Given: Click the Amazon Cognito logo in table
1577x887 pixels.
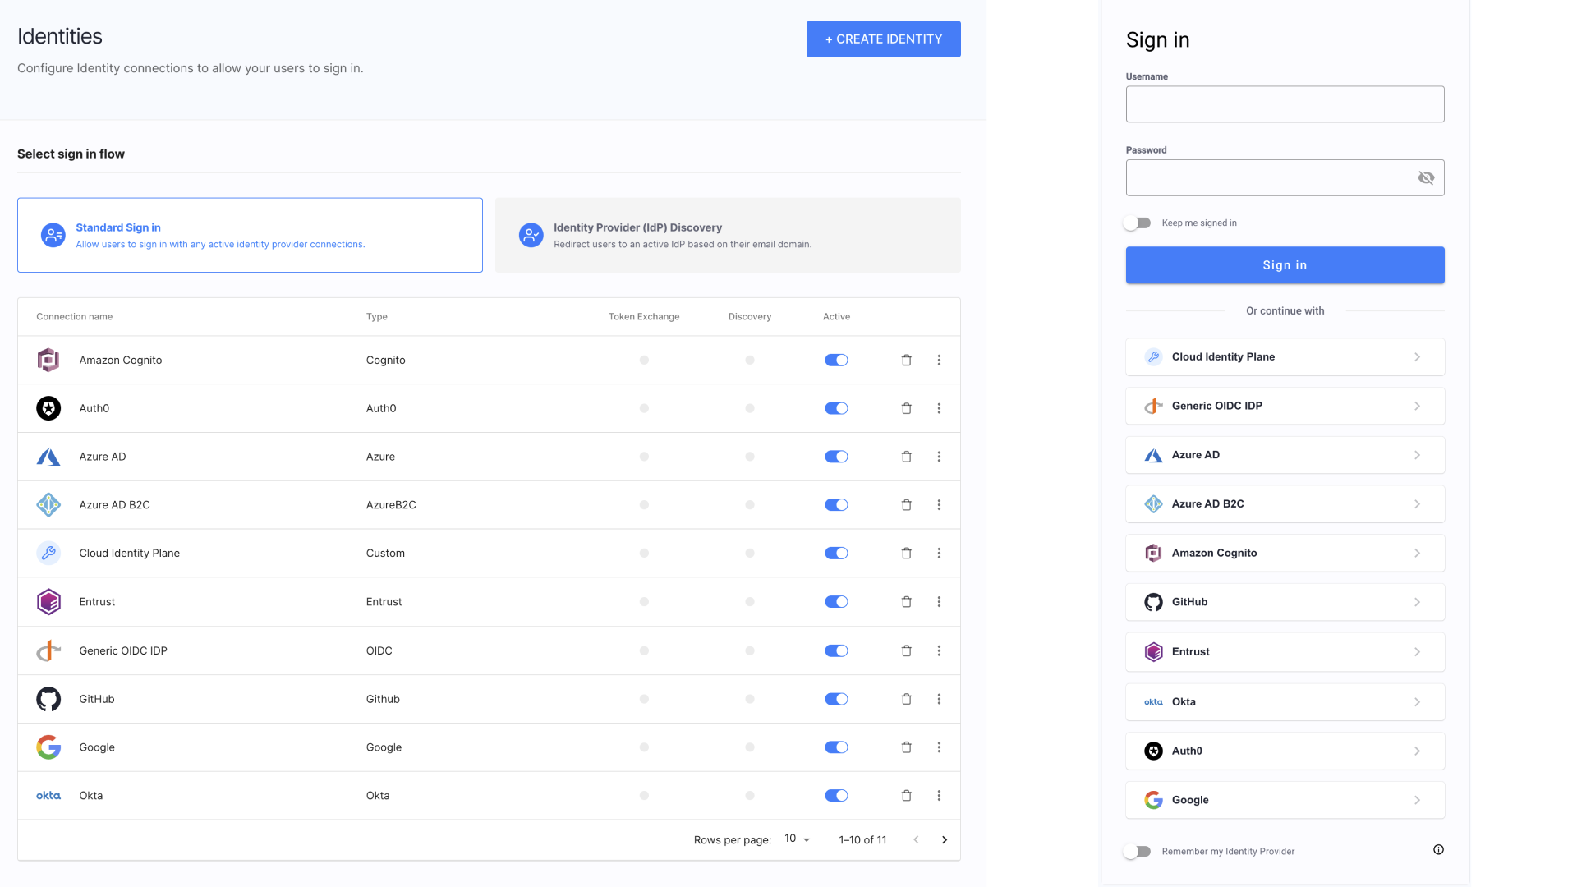Looking at the screenshot, I should [x=48, y=360].
